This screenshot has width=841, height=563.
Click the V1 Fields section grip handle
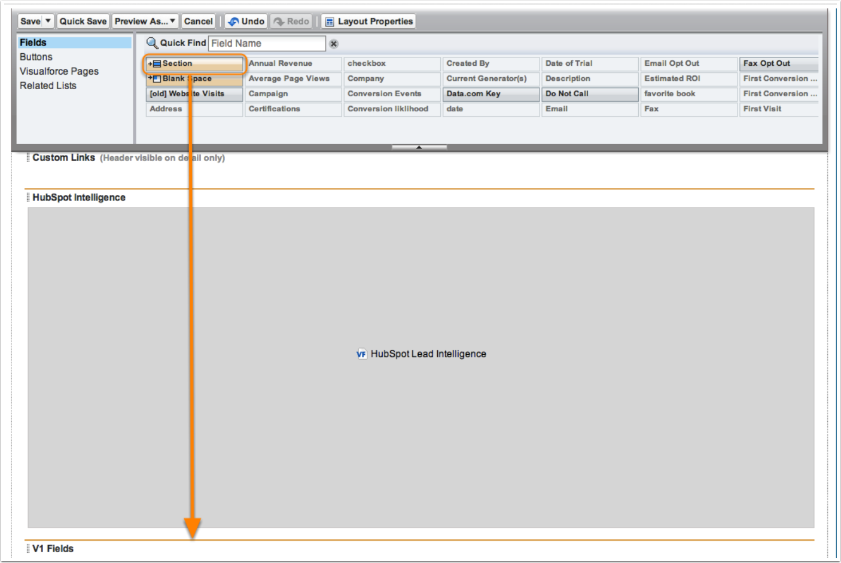point(28,549)
